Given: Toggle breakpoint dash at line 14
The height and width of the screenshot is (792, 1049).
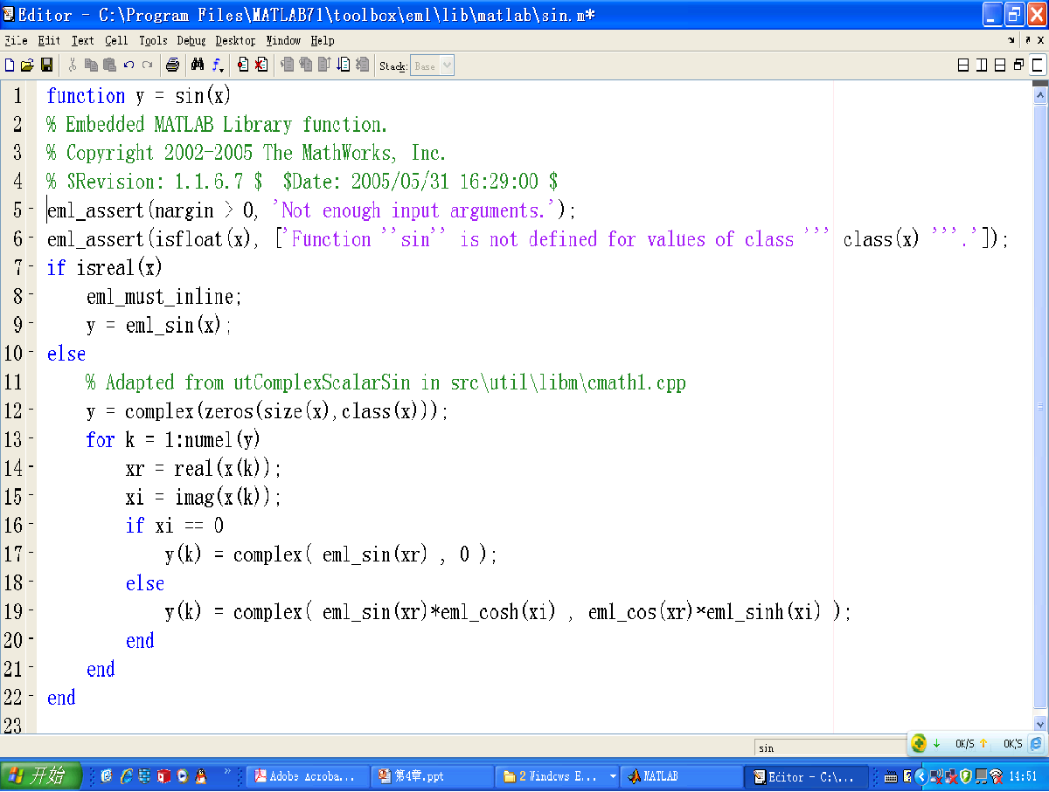Looking at the screenshot, I should 31,468.
